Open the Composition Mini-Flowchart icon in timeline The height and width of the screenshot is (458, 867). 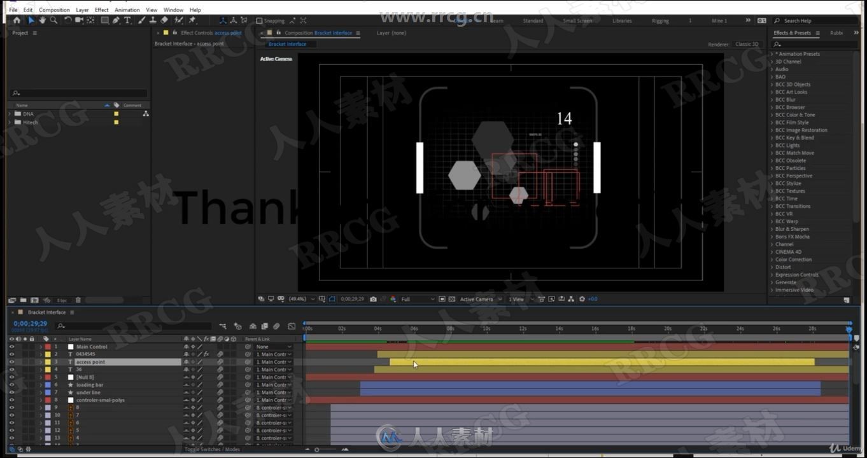coord(223,326)
